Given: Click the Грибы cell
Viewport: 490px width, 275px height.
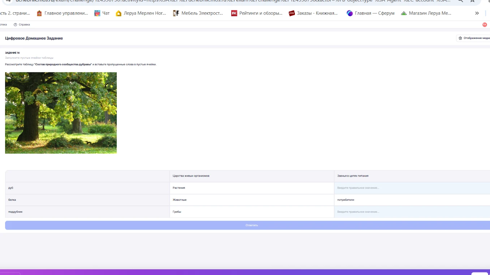Looking at the screenshot, I should coord(252,212).
